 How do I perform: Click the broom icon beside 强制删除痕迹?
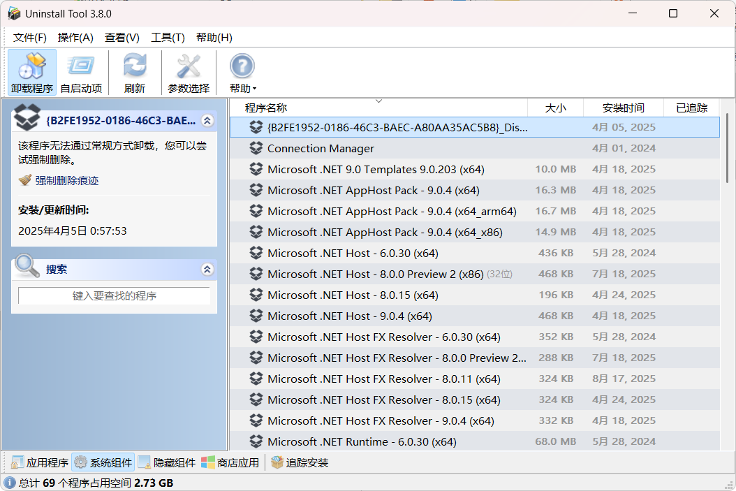(x=25, y=180)
